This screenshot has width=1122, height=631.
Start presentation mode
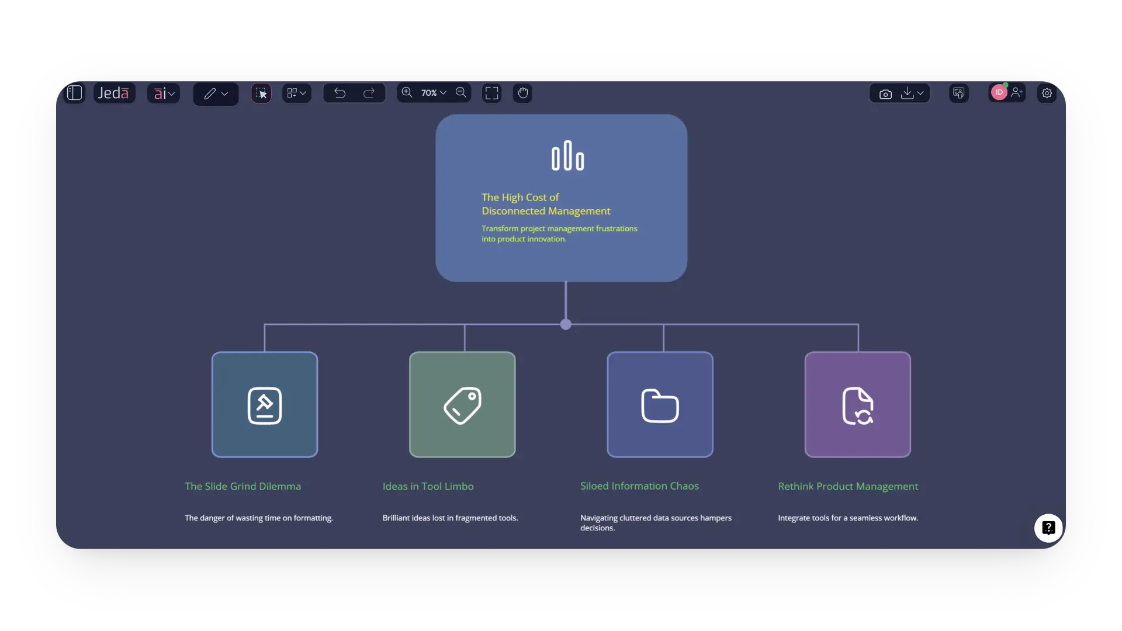(x=958, y=93)
